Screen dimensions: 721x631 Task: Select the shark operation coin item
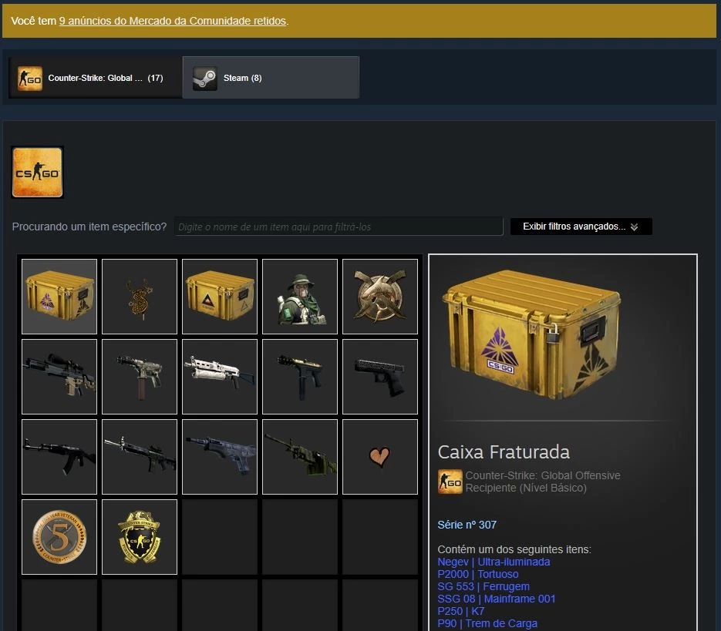pos(380,297)
